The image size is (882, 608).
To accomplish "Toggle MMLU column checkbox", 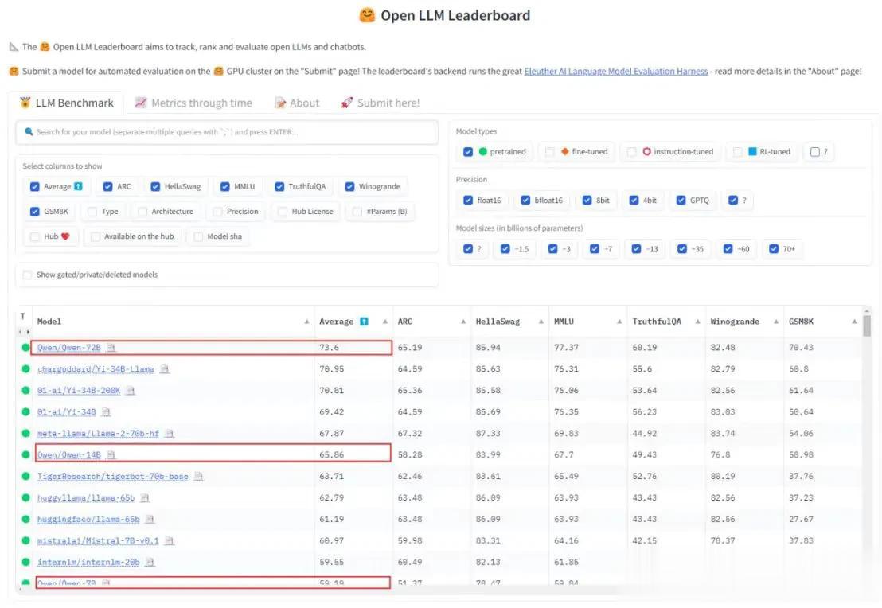I will pos(225,187).
